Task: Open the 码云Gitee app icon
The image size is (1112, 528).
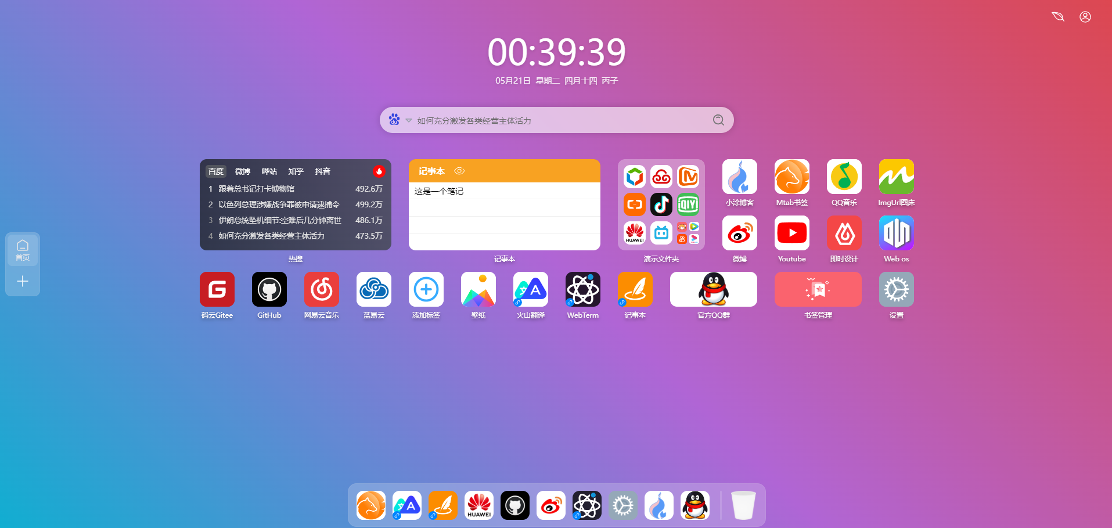Action: (217, 289)
